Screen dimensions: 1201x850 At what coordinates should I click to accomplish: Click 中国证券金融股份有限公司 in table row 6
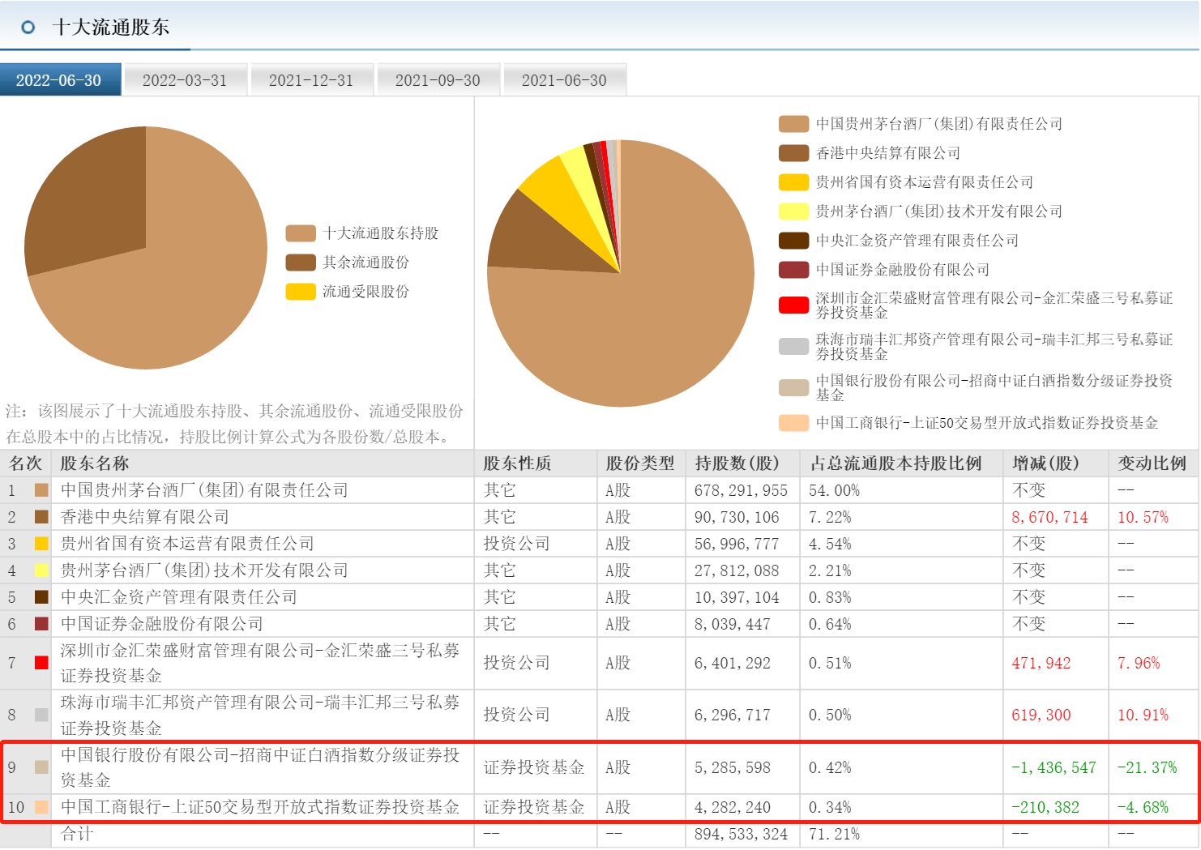[x=162, y=624]
